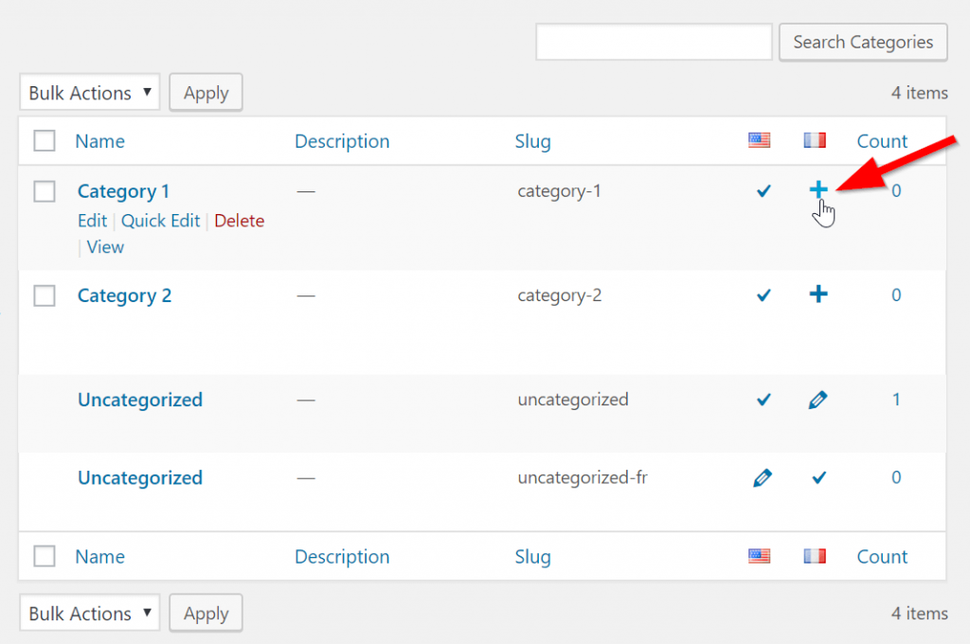This screenshot has height=644, width=970.
Task: Click the French flag column header icon
Action: pos(814,140)
